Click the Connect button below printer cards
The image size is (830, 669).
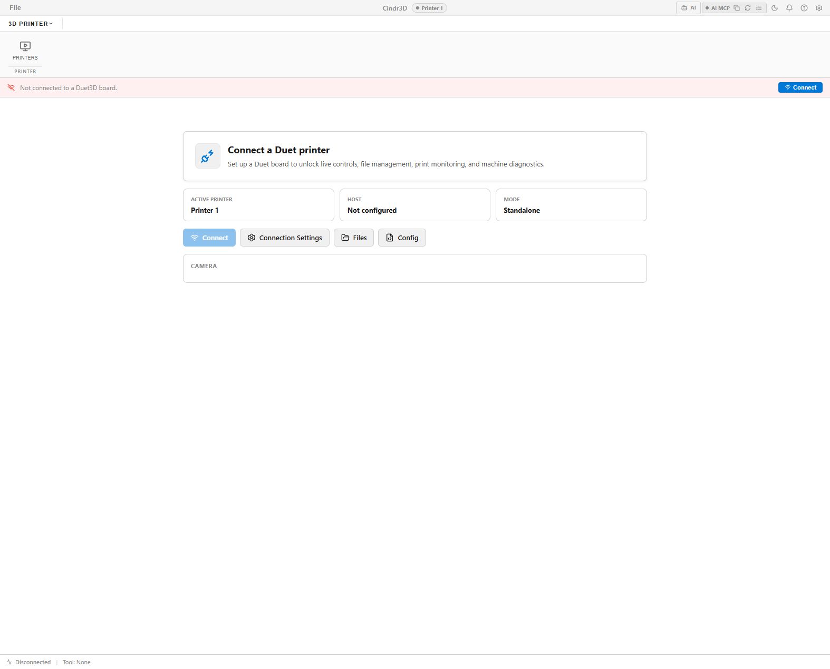tap(209, 238)
